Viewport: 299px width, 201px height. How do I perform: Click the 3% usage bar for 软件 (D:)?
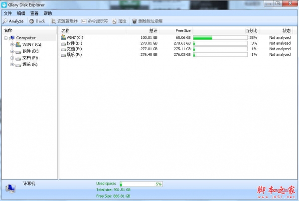(x=220, y=43)
